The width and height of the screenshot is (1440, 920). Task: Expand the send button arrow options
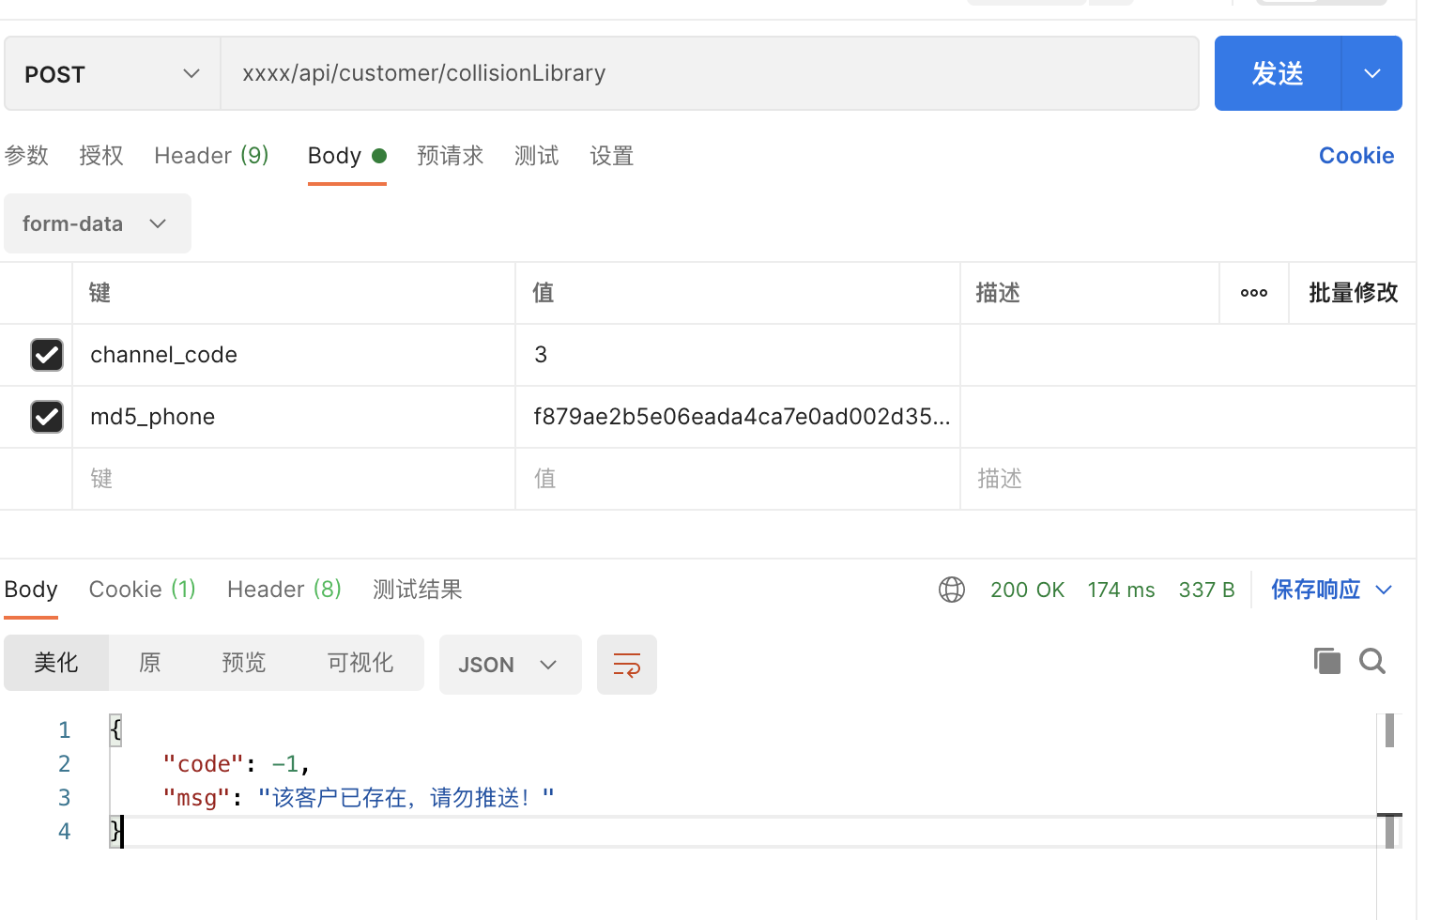click(1371, 74)
